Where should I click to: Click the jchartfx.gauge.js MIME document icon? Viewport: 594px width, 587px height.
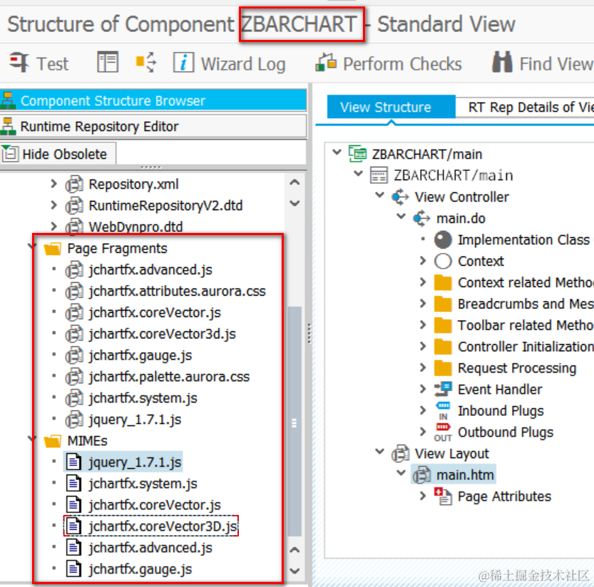73,568
